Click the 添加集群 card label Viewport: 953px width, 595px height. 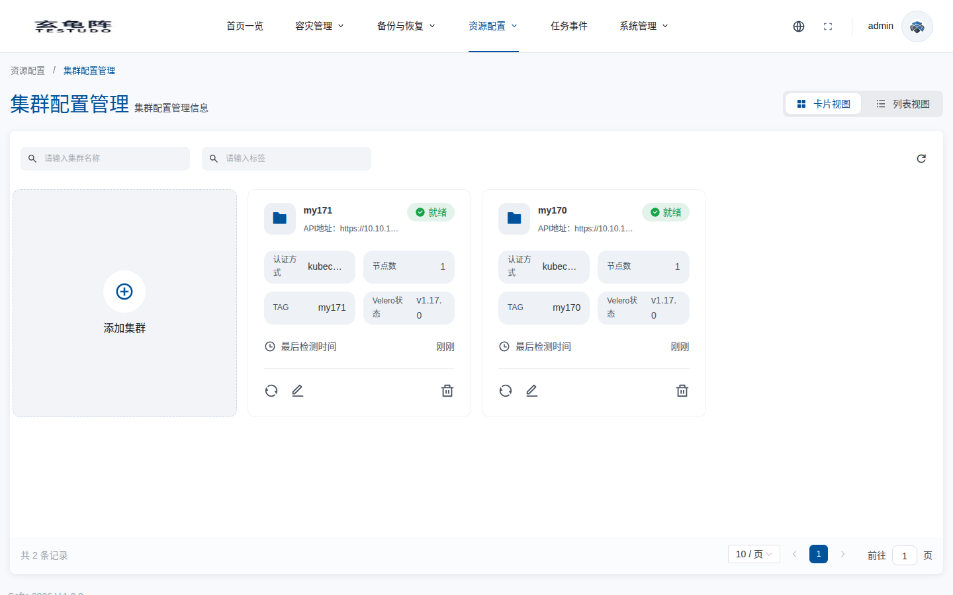pyautogui.click(x=124, y=328)
